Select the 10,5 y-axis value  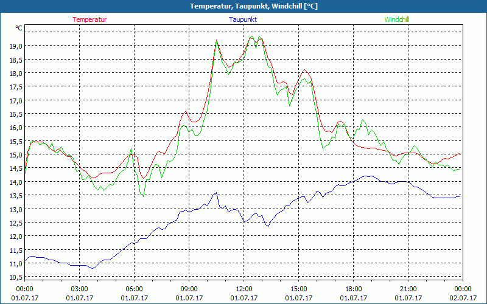pos(16,277)
